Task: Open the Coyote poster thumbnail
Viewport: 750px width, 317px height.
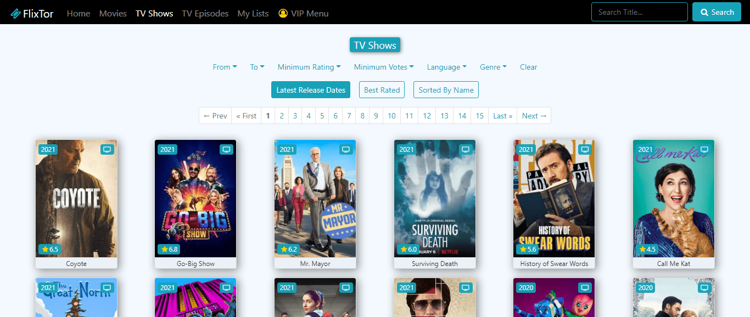Action: [x=76, y=199]
